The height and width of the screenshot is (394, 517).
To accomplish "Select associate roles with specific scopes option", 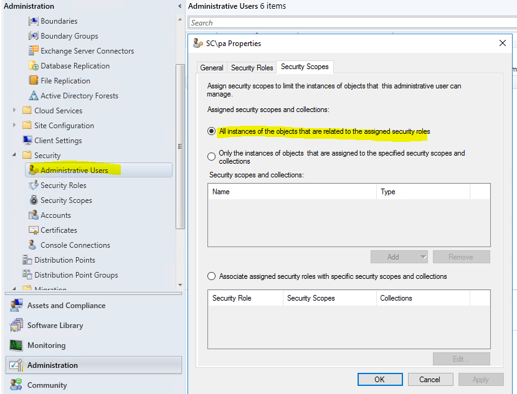I will (x=211, y=276).
